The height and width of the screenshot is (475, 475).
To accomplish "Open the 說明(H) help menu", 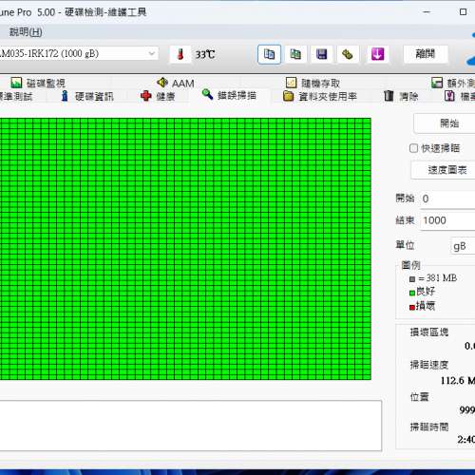I will (x=26, y=32).
